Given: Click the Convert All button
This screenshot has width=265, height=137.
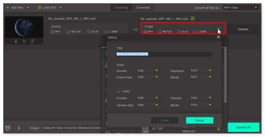Looking at the screenshot, I should (243, 127).
